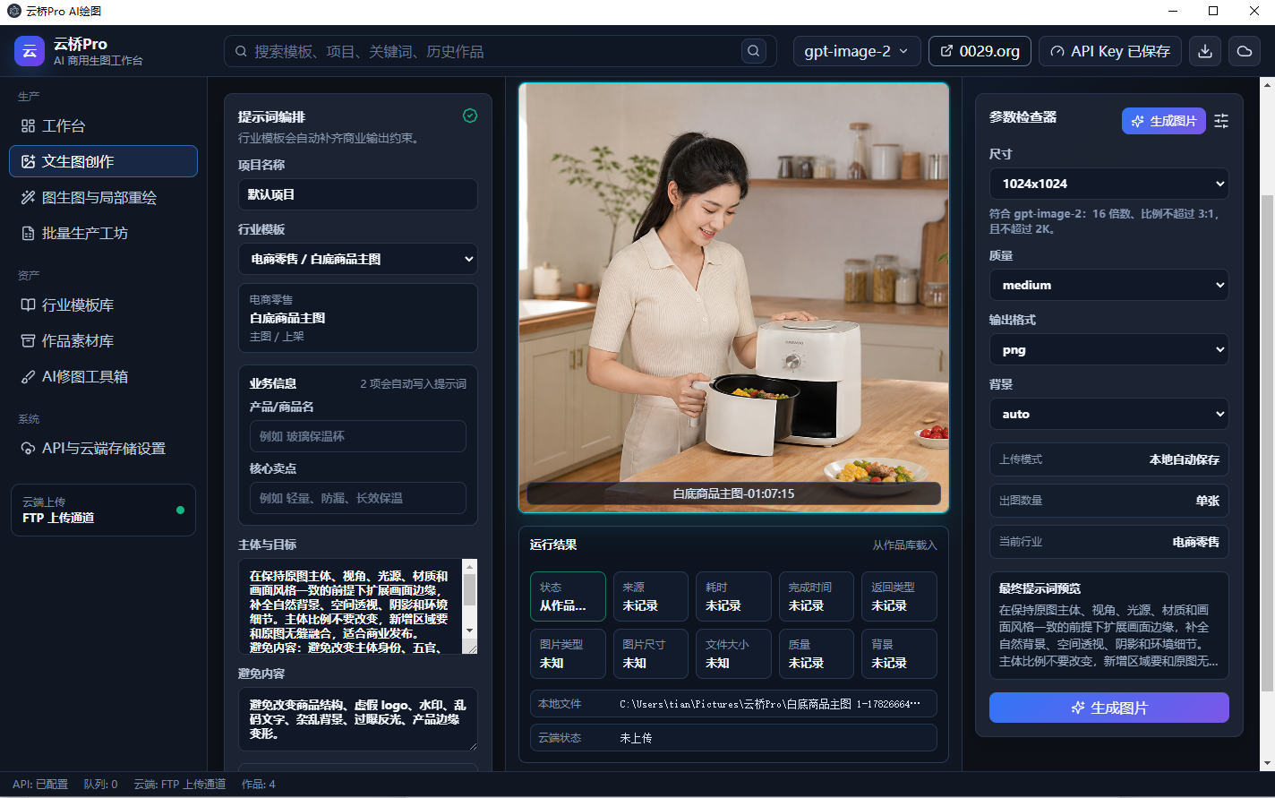The width and height of the screenshot is (1275, 798).
Task: Click the API Key 已保存 button
Action: [x=1110, y=51]
